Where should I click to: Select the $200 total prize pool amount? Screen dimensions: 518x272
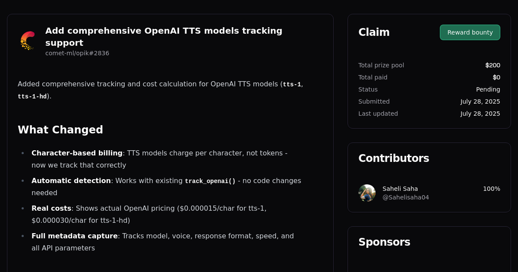(x=493, y=65)
